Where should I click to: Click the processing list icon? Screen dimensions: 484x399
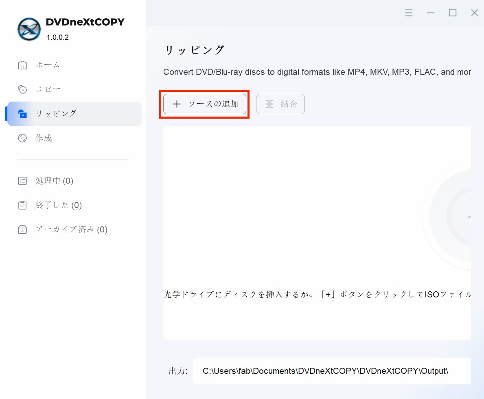click(22, 180)
